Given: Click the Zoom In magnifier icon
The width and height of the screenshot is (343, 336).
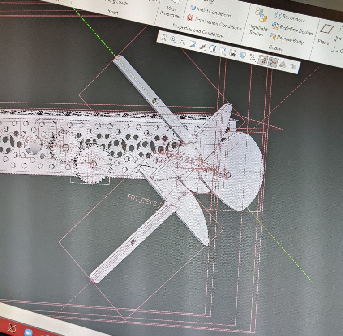Looking at the screenshot, I should point(173,39).
